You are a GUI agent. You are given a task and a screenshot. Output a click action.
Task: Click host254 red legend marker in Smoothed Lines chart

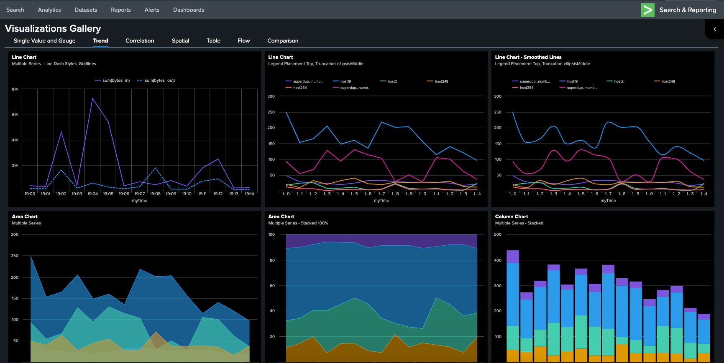pos(515,88)
